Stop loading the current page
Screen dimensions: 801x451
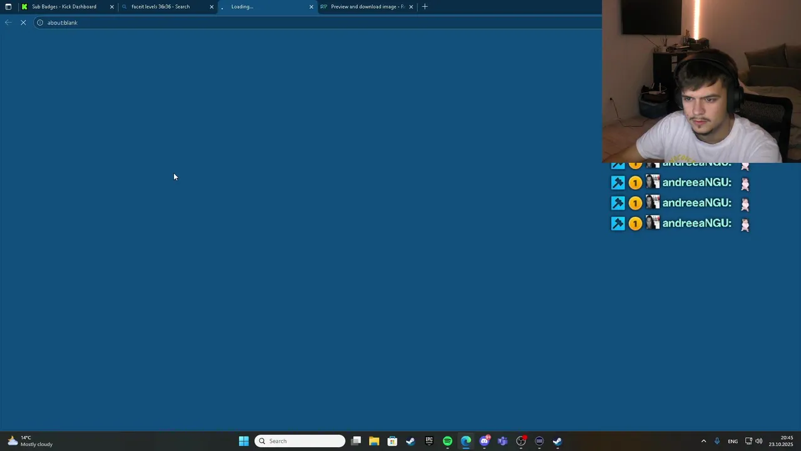(23, 23)
